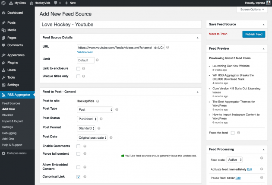Click the comments bubble icon in the admin bar
The width and height of the screenshot is (272, 185).
[56, 3]
